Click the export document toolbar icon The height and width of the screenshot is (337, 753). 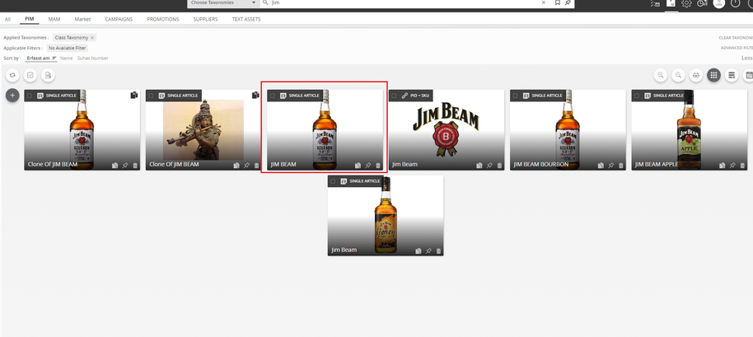tap(48, 75)
